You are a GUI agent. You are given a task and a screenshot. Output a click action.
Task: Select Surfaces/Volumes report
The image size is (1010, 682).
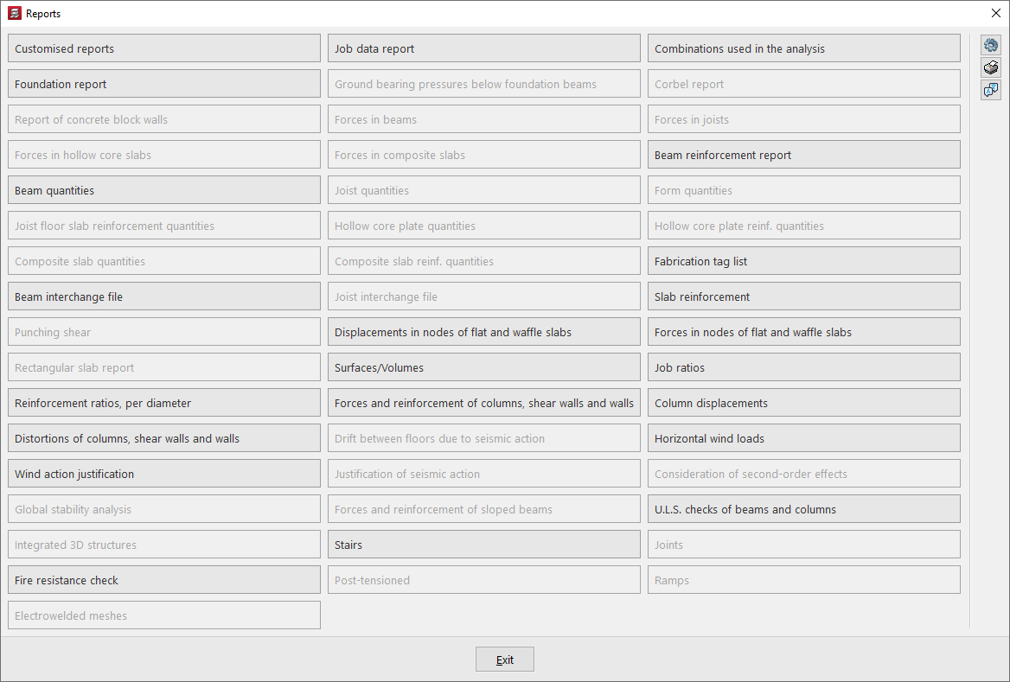click(x=484, y=367)
